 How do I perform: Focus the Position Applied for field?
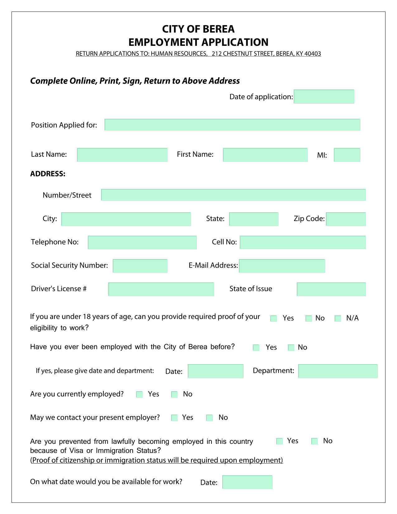pyautogui.click(x=232, y=125)
